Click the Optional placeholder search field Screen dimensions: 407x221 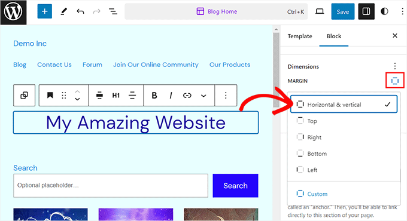pos(111,186)
